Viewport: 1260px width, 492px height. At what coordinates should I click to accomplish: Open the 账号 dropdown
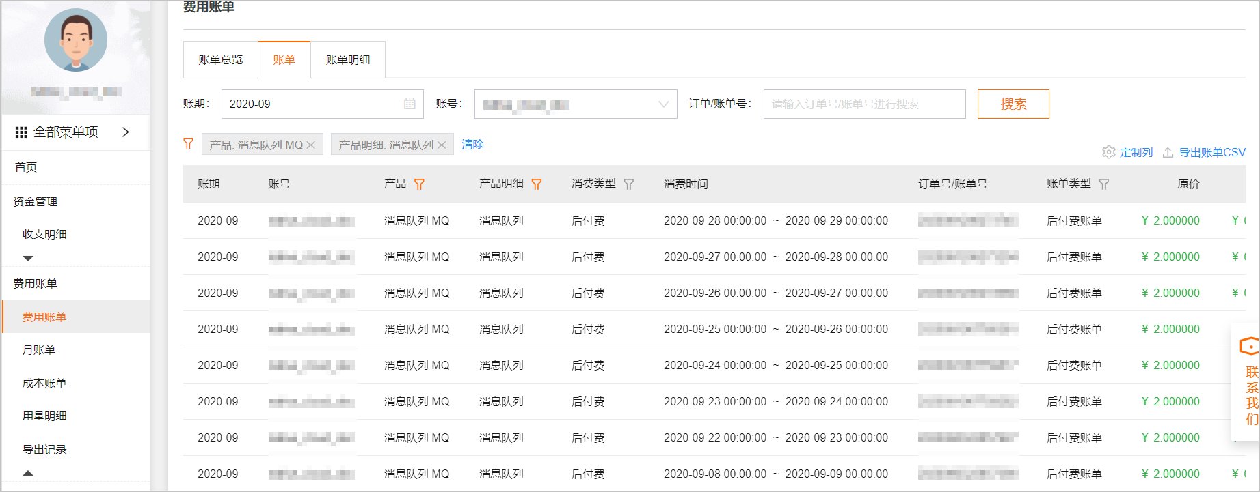click(576, 104)
